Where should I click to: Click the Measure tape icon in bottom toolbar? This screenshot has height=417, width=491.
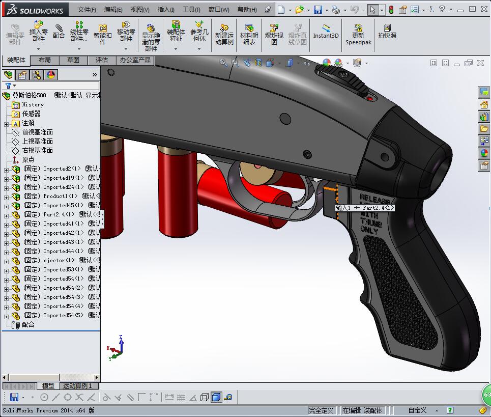(x=228, y=397)
